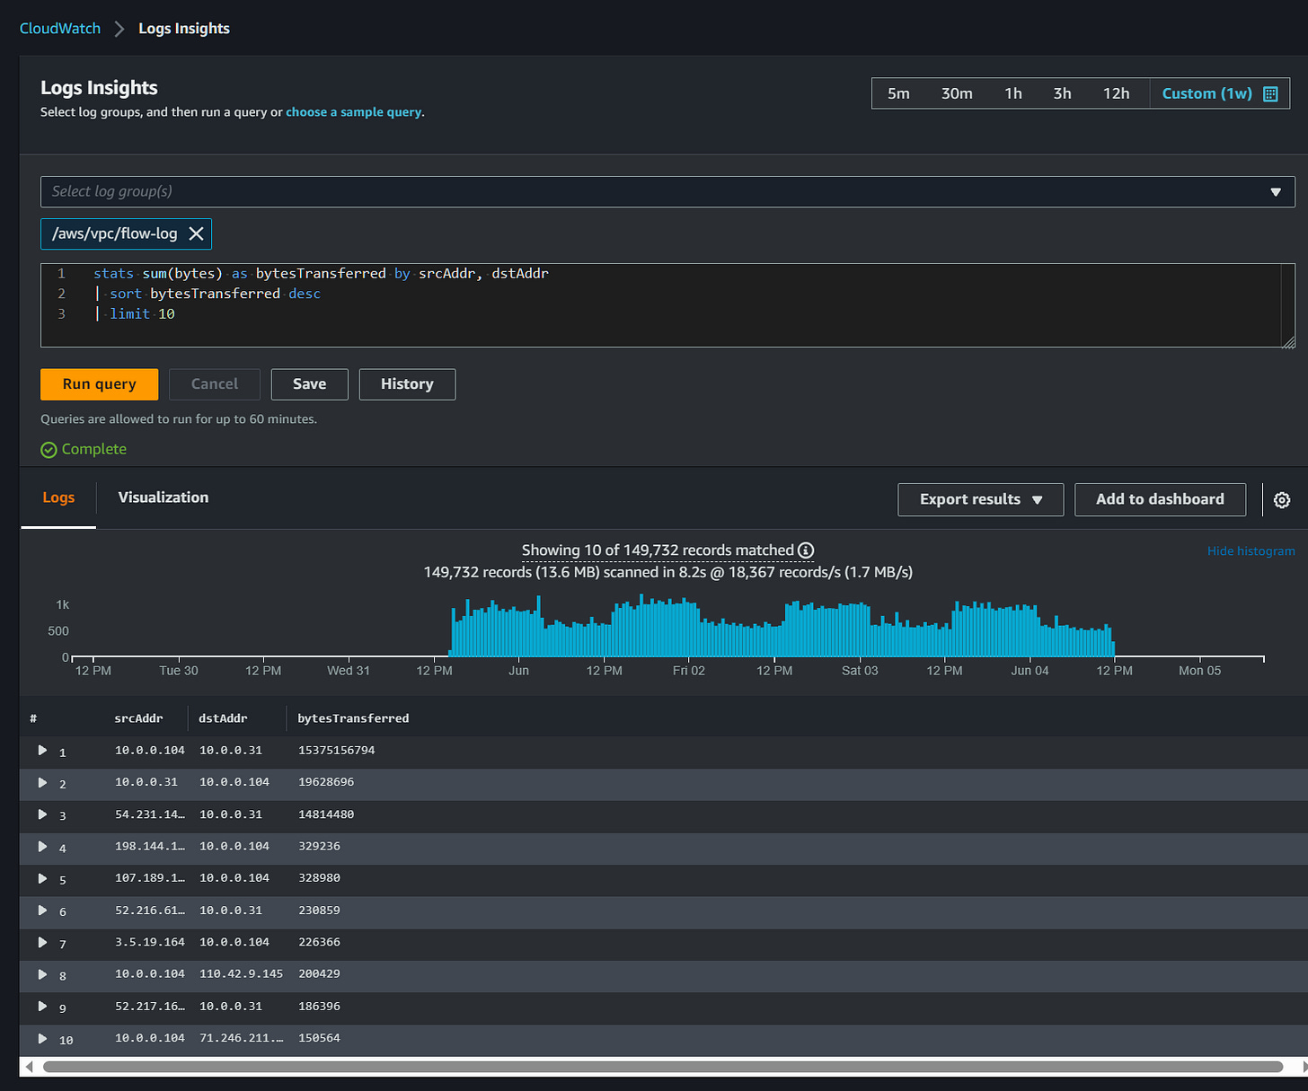Remove the /aws/vpc/flow-log log group
This screenshot has width=1308, height=1091.
[x=196, y=233]
